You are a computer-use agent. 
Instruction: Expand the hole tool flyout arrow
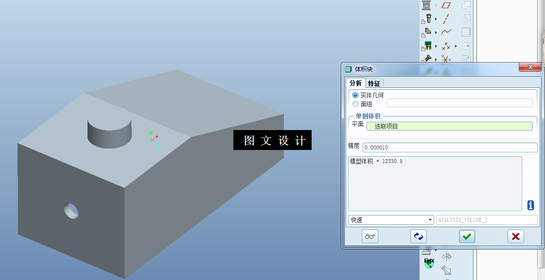click(x=437, y=18)
